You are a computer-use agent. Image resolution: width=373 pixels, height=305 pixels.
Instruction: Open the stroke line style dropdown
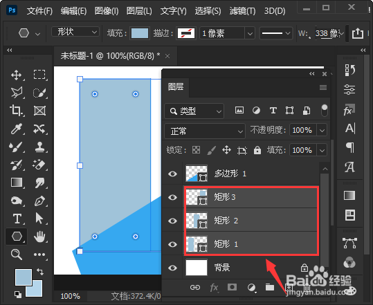coord(275,33)
